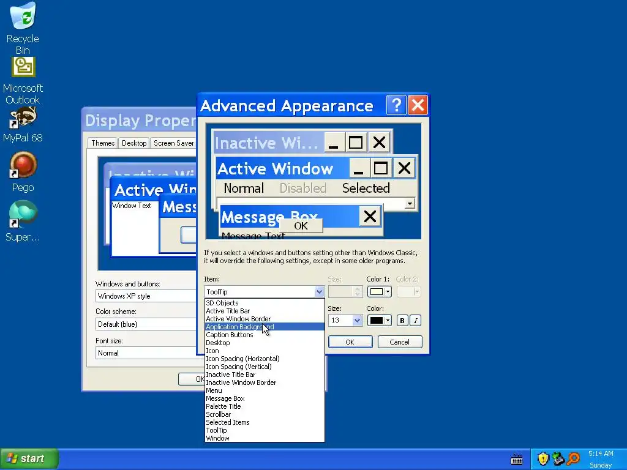Confirm with OK in Advanced Appearance

[x=350, y=342]
